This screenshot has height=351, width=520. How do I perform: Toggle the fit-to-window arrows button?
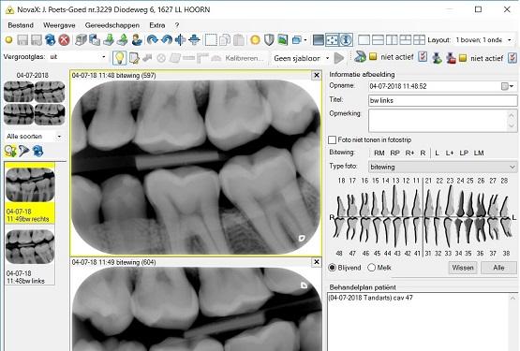click(x=332, y=40)
